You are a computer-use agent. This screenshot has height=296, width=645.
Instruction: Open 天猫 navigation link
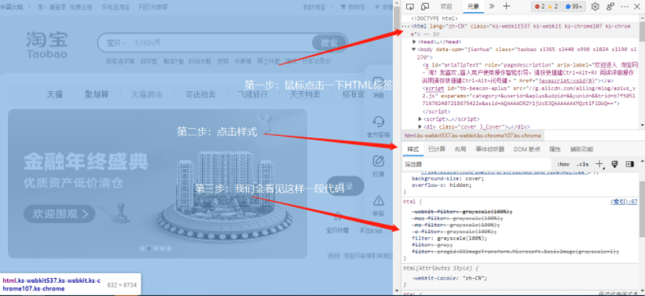coord(54,94)
